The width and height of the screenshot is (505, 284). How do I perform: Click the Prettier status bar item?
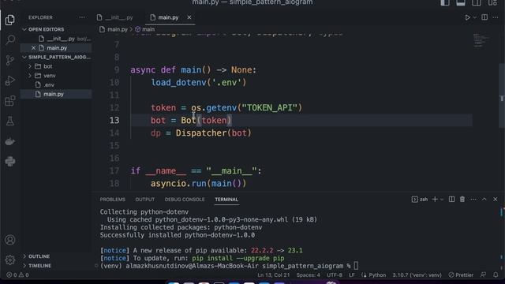pyautogui.click(x=461, y=275)
